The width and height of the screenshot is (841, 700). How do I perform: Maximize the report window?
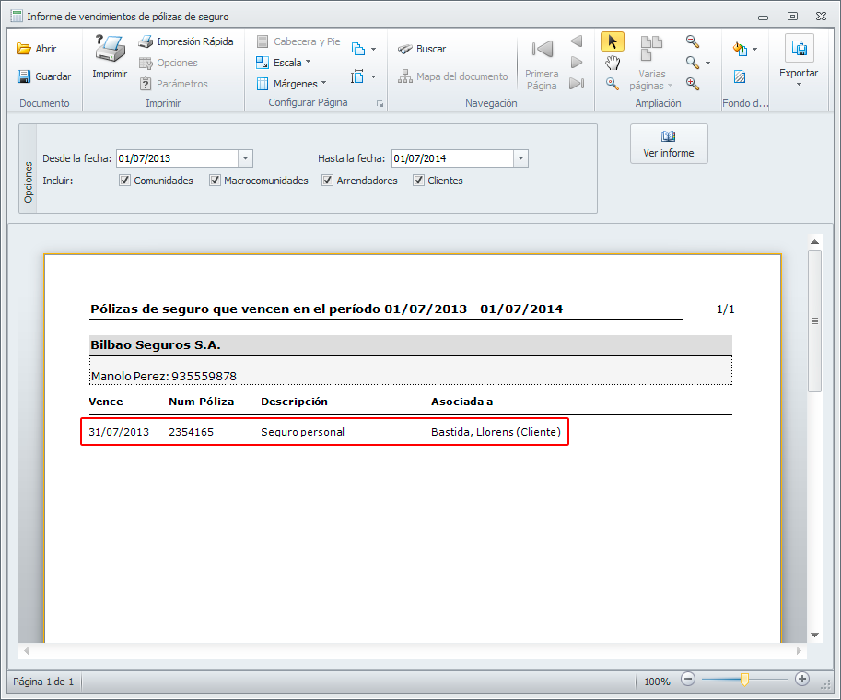[792, 16]
